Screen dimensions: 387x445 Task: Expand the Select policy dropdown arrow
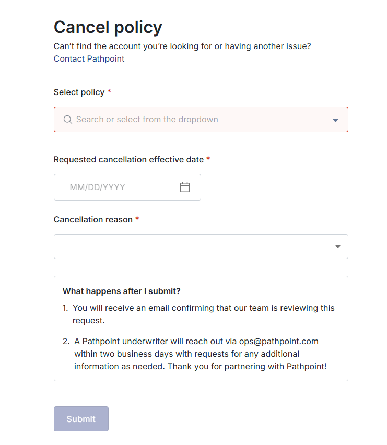[335, 120]
